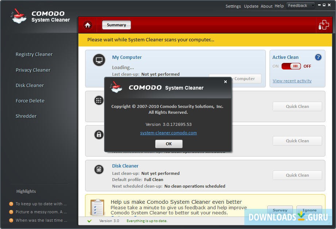Image resolution: width=336 pixels, height=229 pixels.
Task: Click the 'Version 3.0' status bar text
Action: point(109,221)
